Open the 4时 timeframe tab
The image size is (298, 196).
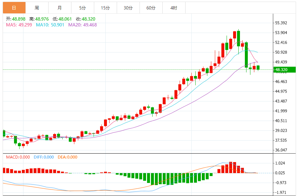(174, 8)
